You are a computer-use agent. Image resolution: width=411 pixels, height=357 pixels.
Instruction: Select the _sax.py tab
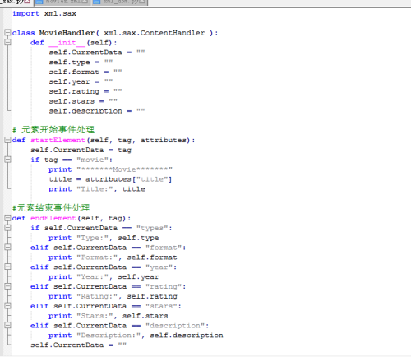[16, 2]
